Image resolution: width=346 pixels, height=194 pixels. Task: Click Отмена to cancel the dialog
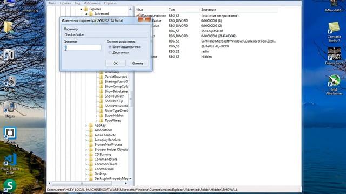click(138, 63)
